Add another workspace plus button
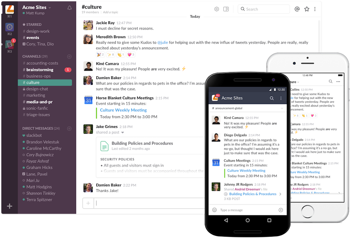The image size is (351, 238). (9, 206)
